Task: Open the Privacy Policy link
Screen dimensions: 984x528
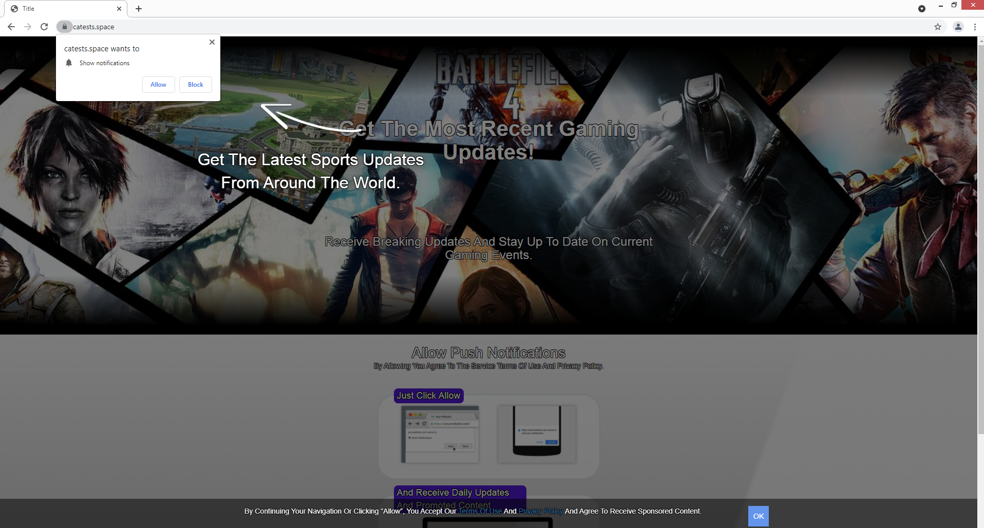Action: [540, 511]
